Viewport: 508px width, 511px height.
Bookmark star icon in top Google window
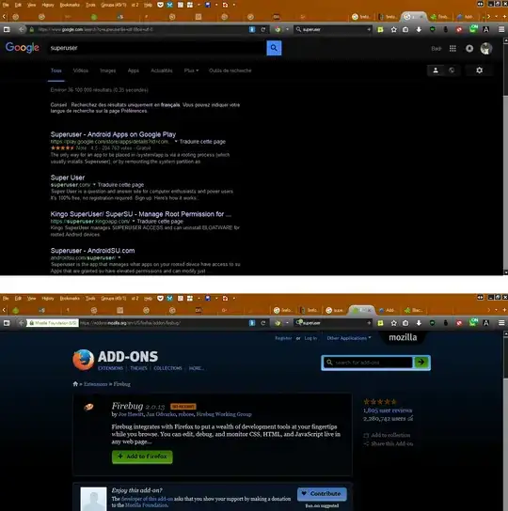(x=394, y=30)
